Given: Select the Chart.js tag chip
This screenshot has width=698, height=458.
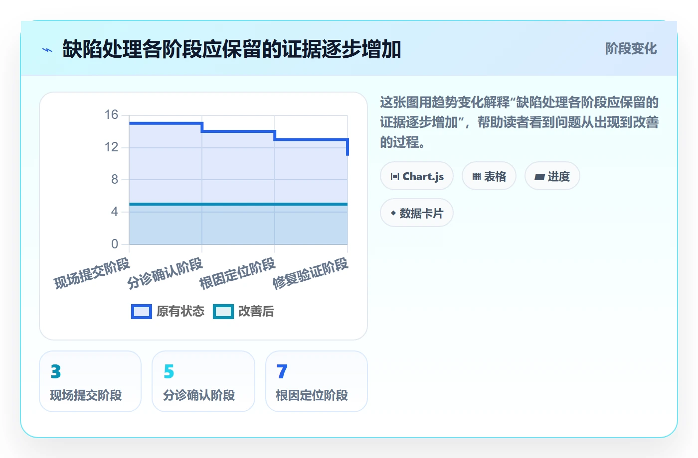Looking at the screenshot, I should coord(417,176).
